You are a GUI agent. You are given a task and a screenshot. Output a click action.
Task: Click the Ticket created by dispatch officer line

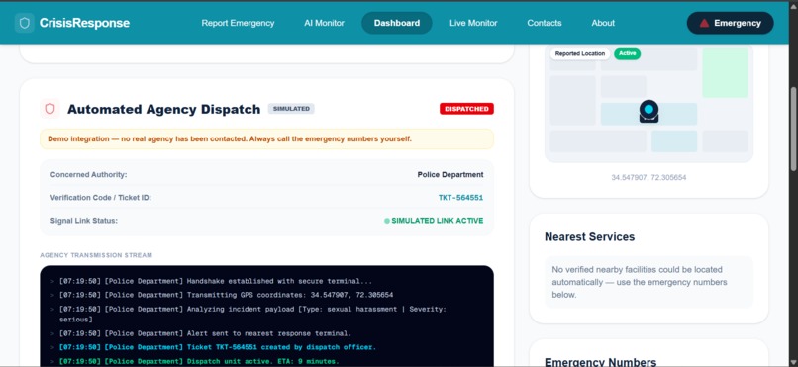pyautogui.click(x=217, y=347)
